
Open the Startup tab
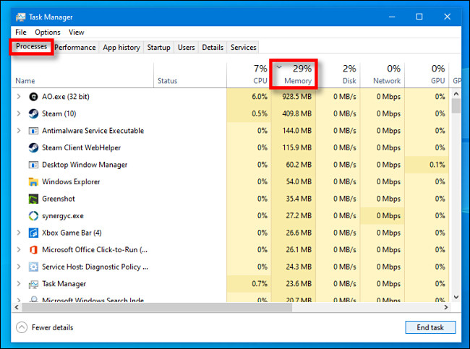158,48
